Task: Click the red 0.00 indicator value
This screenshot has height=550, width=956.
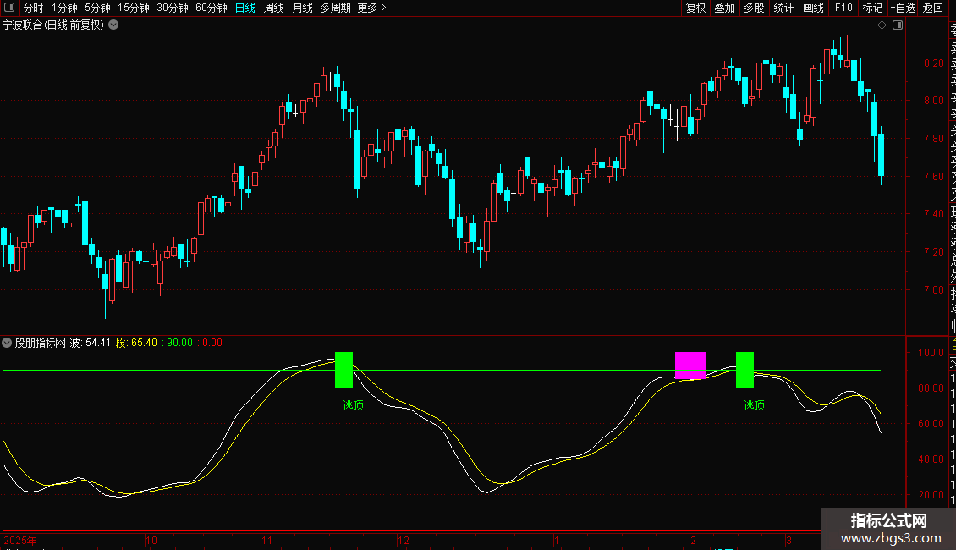Action: (x=212, y=343)
